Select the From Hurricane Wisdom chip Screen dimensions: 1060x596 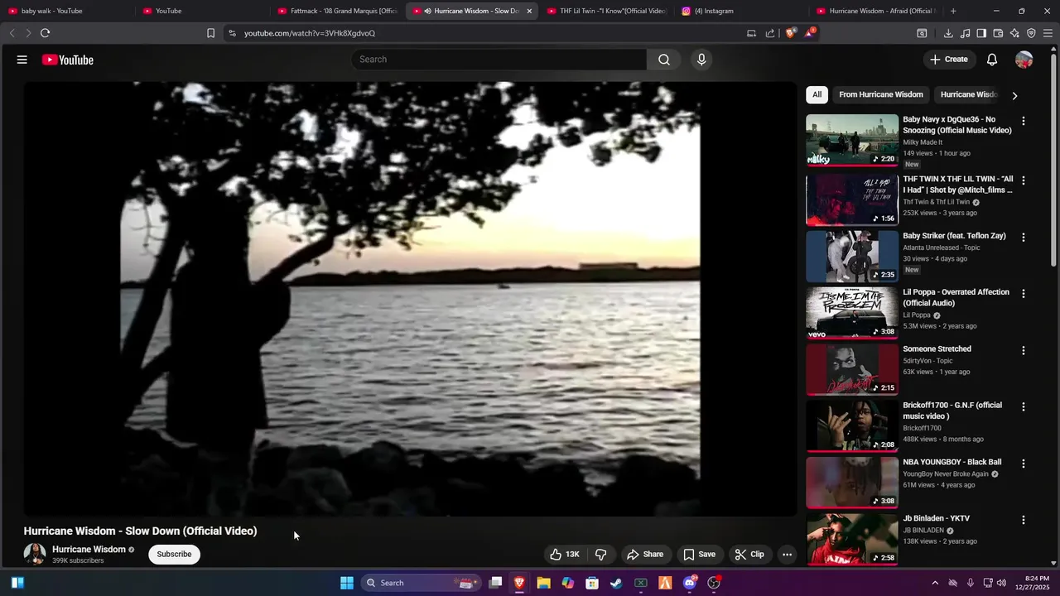tap(881, 94)
